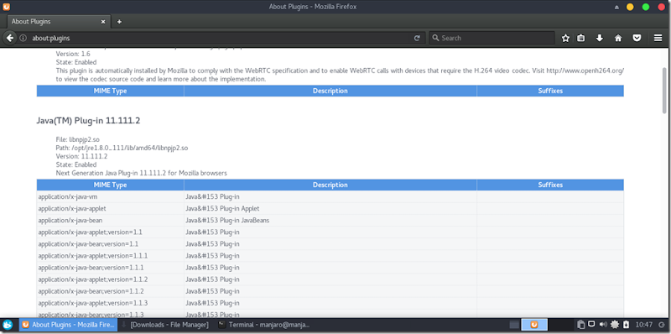Show site information via the info icon

pyautogui.click(x=23, y=38)
